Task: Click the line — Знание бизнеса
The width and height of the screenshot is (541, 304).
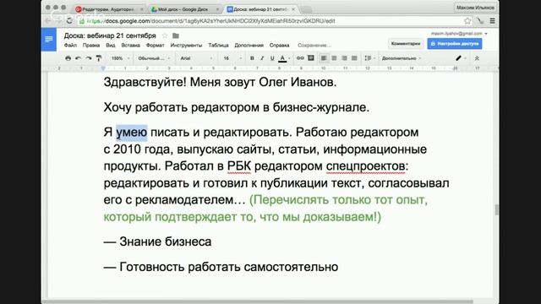Action: [x=157, y=242]
